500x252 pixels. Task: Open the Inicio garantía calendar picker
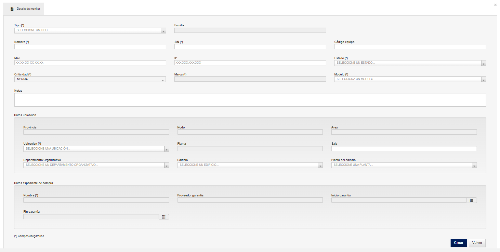click(x=471, y=200)
